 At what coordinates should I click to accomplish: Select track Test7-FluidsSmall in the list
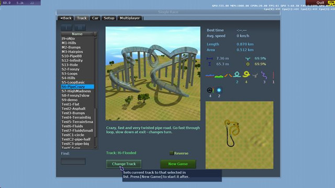[77, 131]
